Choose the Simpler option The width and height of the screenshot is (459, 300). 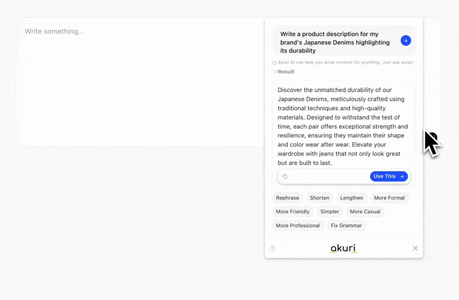tap(330, 212)
